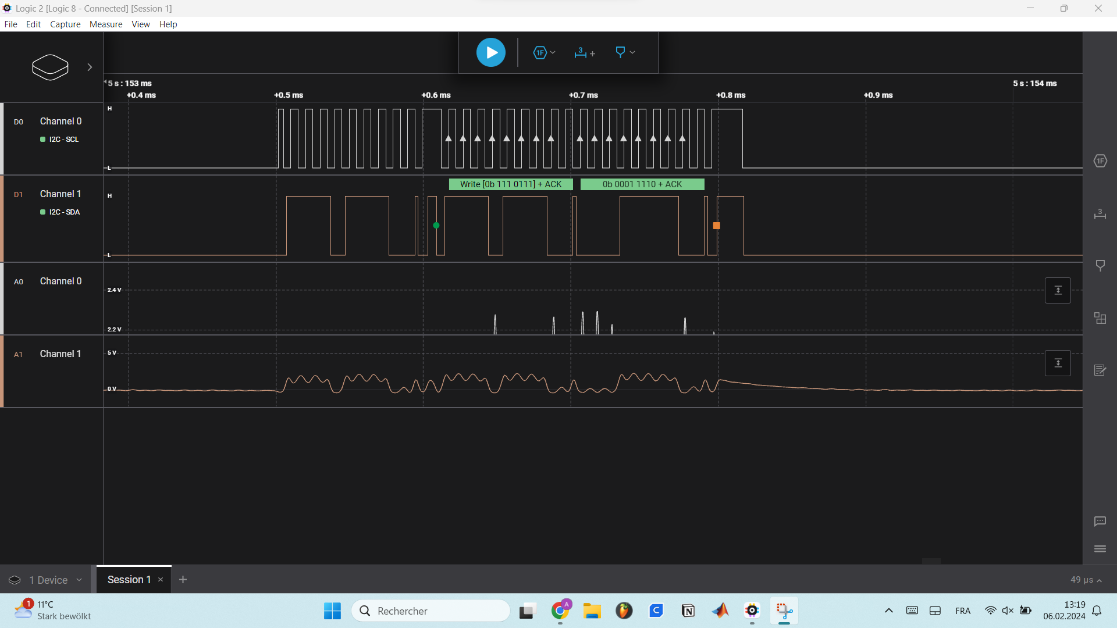Add a new session tab
Viewport: 1117px width, 628px height.
183,580
